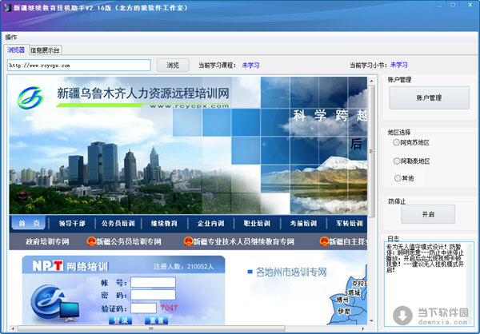Open the 继续教育 navigation link
Screen dimensions: 480x334
(164, 224)
